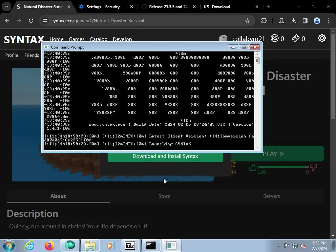The image size is (336, 252).
Task: Open Home in Syntax navbar
Action: click(x=56, y=39)
